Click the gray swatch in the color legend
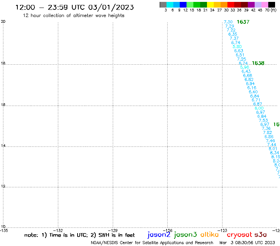 coord(163,5)
